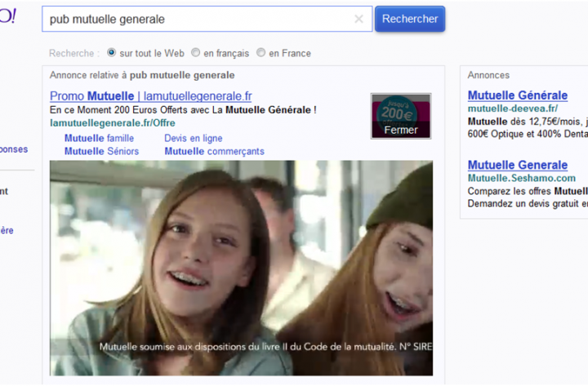The width and height of the screenshot is (588, 386).
Task: Open the Devis en ligne sitelink
Action: click(194, 138)
